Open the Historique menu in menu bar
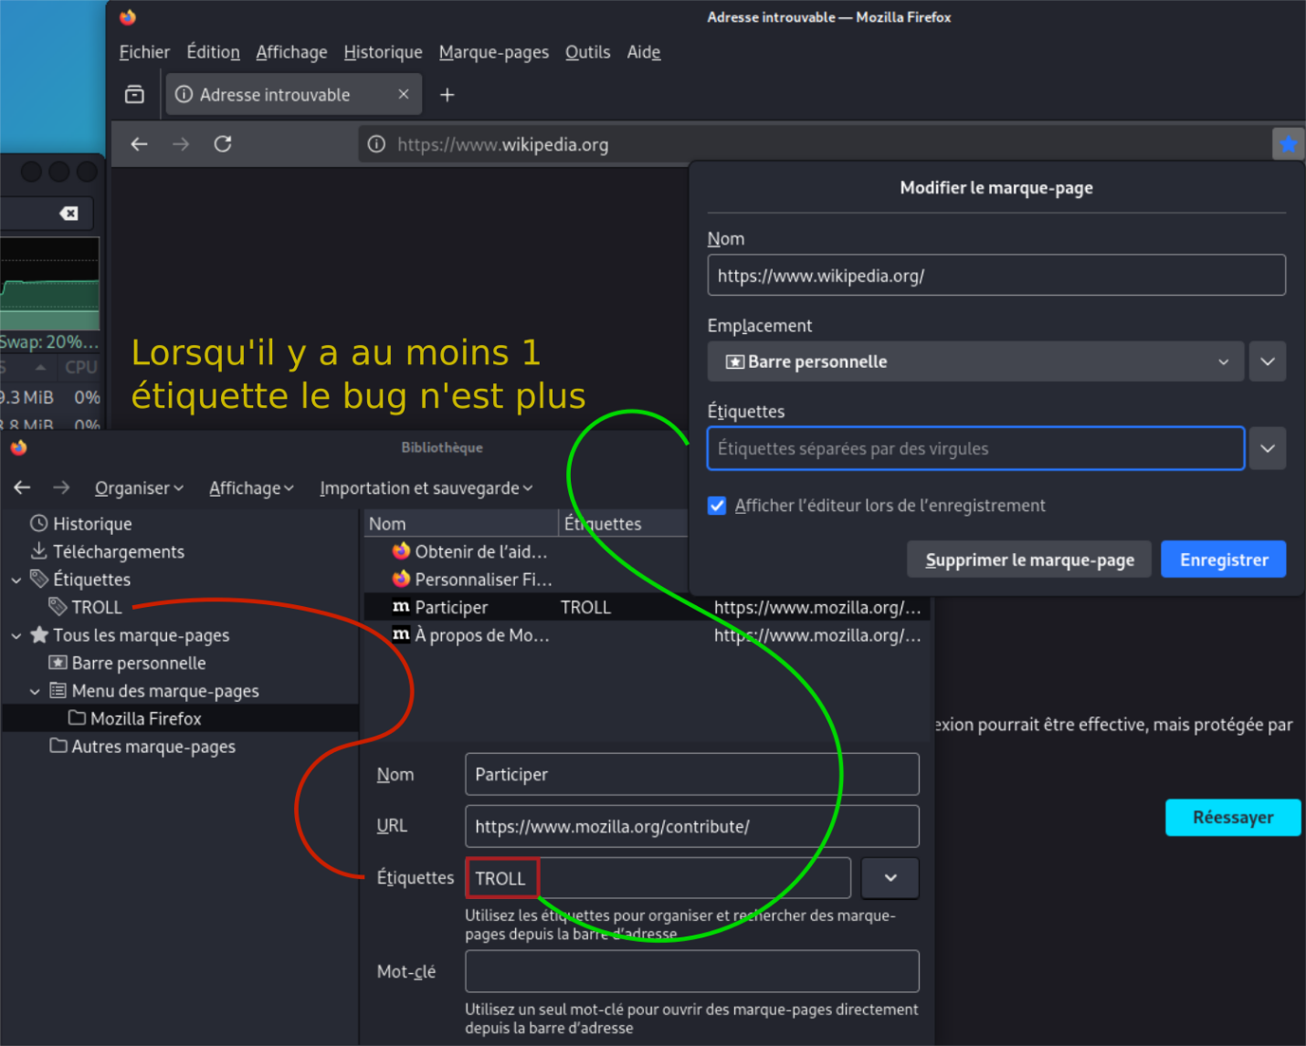 pos(383,52)
